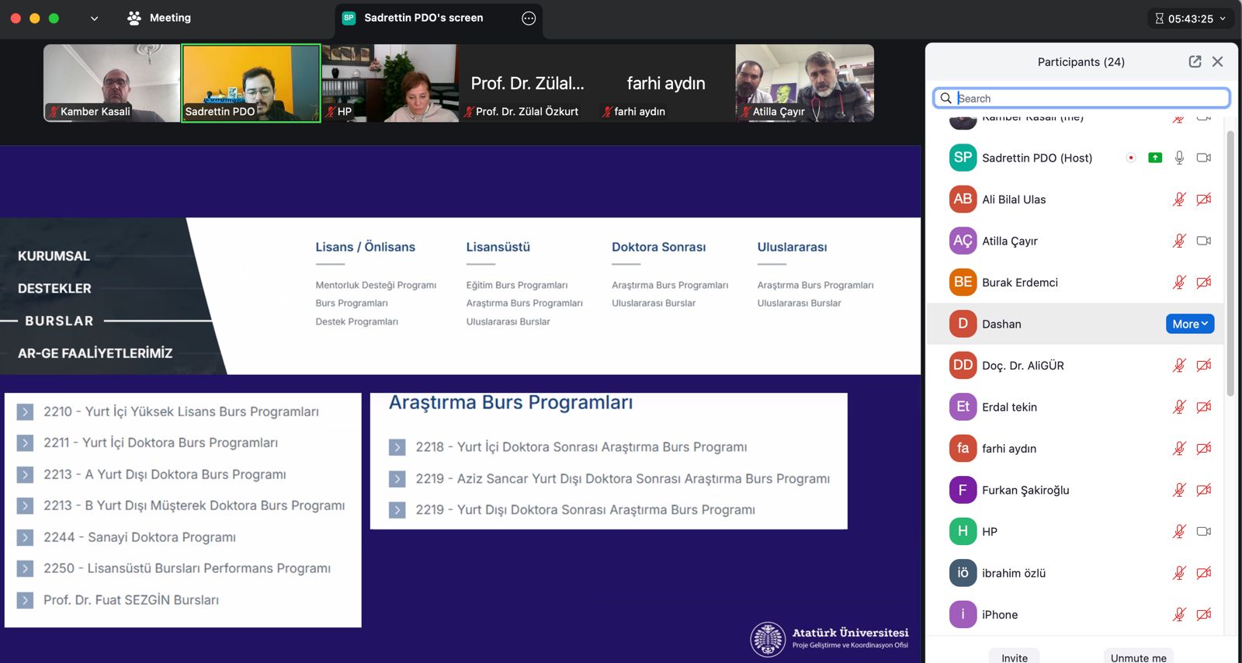This screenshot has height=663, width=1242.
Task: Click the muted microphone icon for Ali Bilal Ulas
Action: tap(1179, 200)
